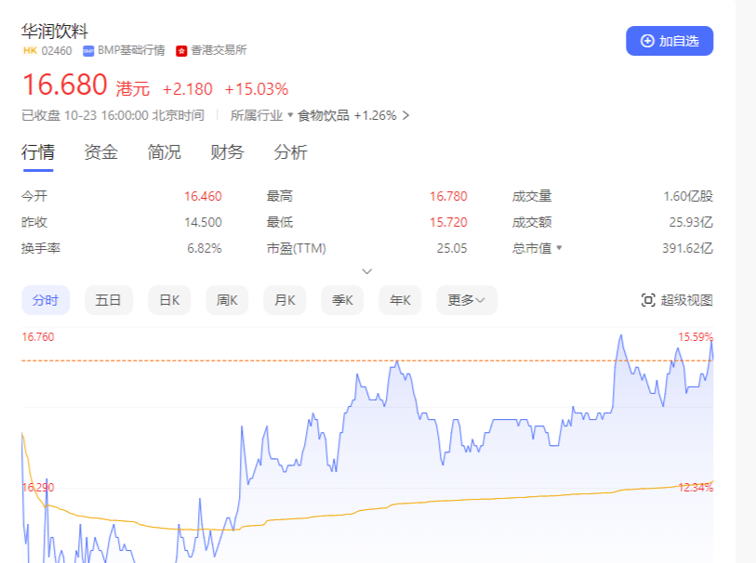Click the 昨收 value 14.500
Viewport: 756px width, 563px height.
[x=203, y=222]
